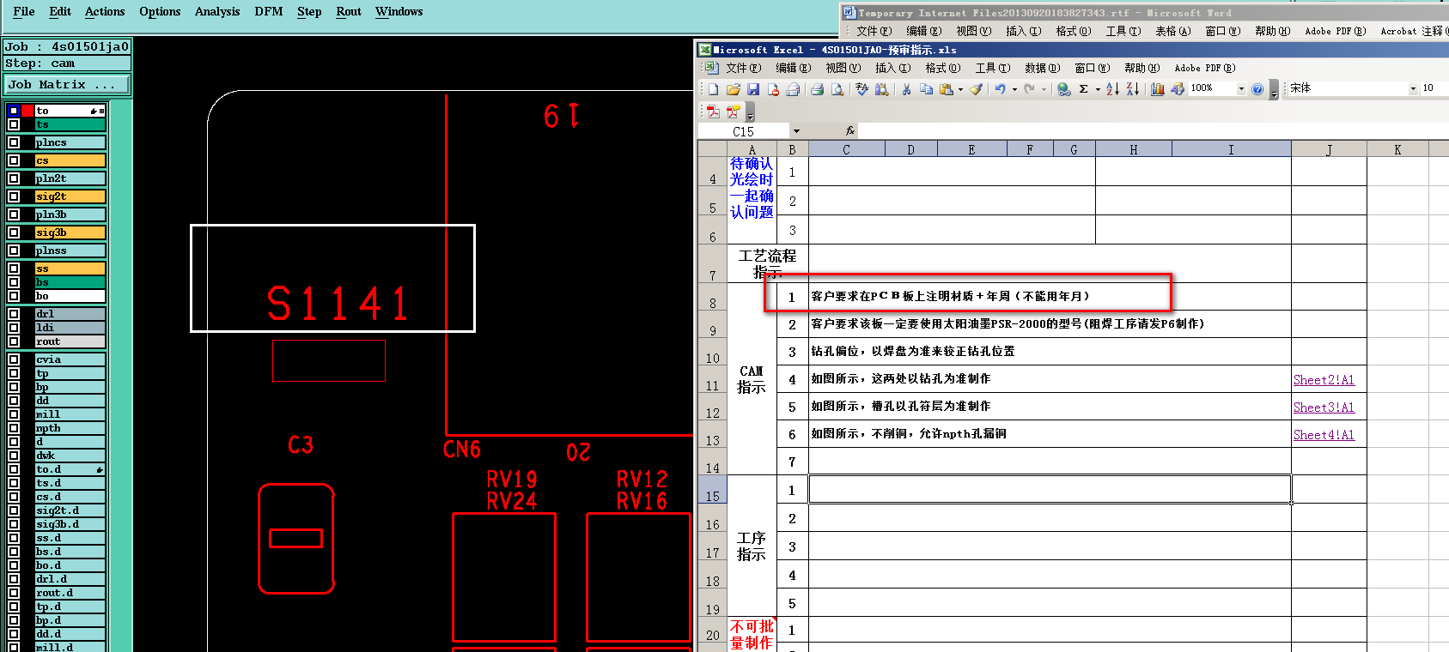Select the active cell C15 in Excel
This screenshot has height=652, width=1449.
tap(1050, 489)
